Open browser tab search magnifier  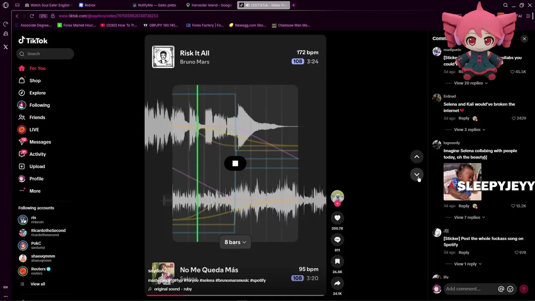tap(505, 5)
